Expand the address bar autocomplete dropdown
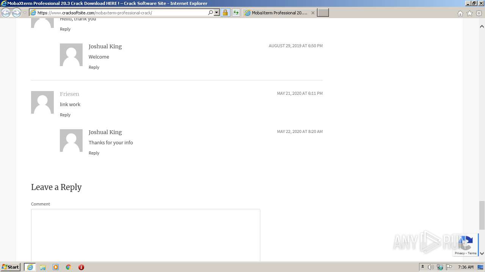The width and height of the screenshot is (485, 272). click(x=217, y=13)
